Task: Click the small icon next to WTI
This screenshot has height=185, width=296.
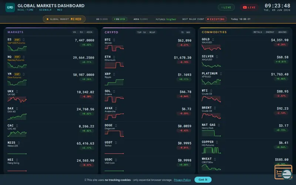Action: pyautogui.click(x=211, y=91)
